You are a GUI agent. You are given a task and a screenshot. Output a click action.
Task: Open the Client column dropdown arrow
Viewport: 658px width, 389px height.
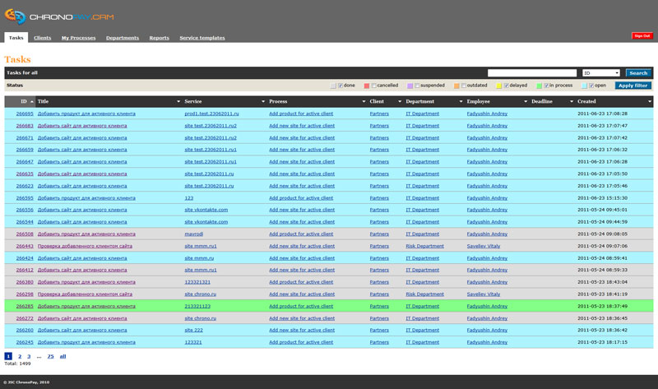[400, 101]
